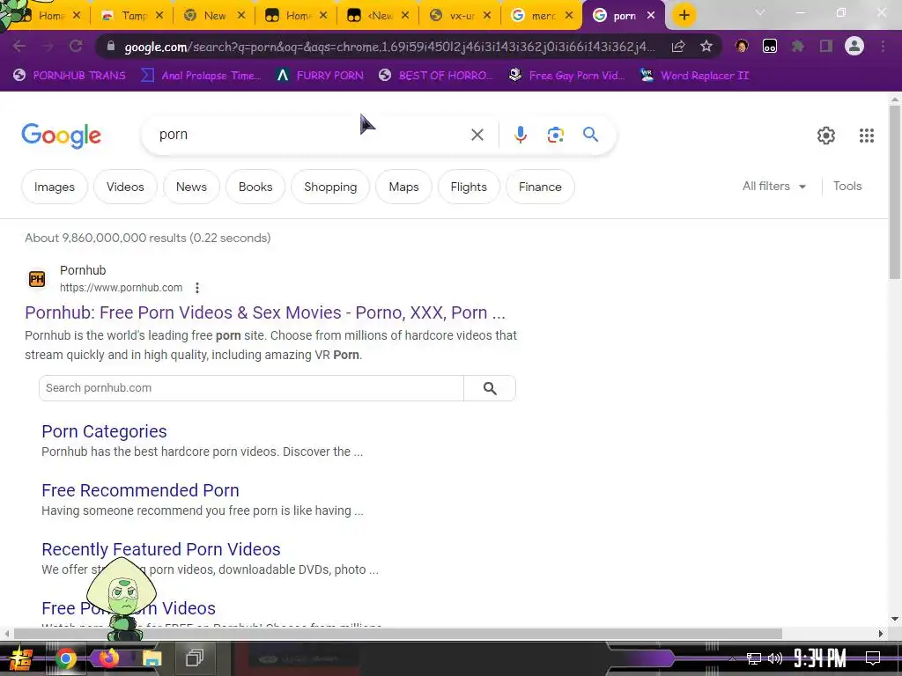Open a new tab with the plus button
Viewport: 902px width, 676px height.
pyautogui.click(x=684, y=16)
